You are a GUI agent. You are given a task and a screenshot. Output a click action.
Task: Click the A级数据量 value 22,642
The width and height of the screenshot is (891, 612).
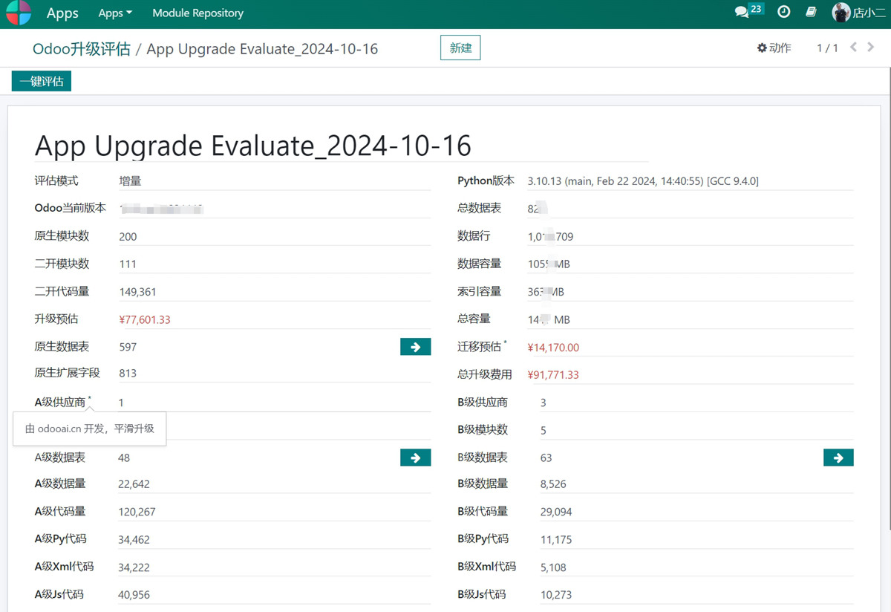pyautogui.click(x=134, y=484)
